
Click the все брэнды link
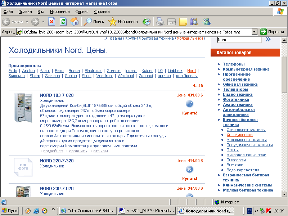pyautogui.click(x=186, y=76)
